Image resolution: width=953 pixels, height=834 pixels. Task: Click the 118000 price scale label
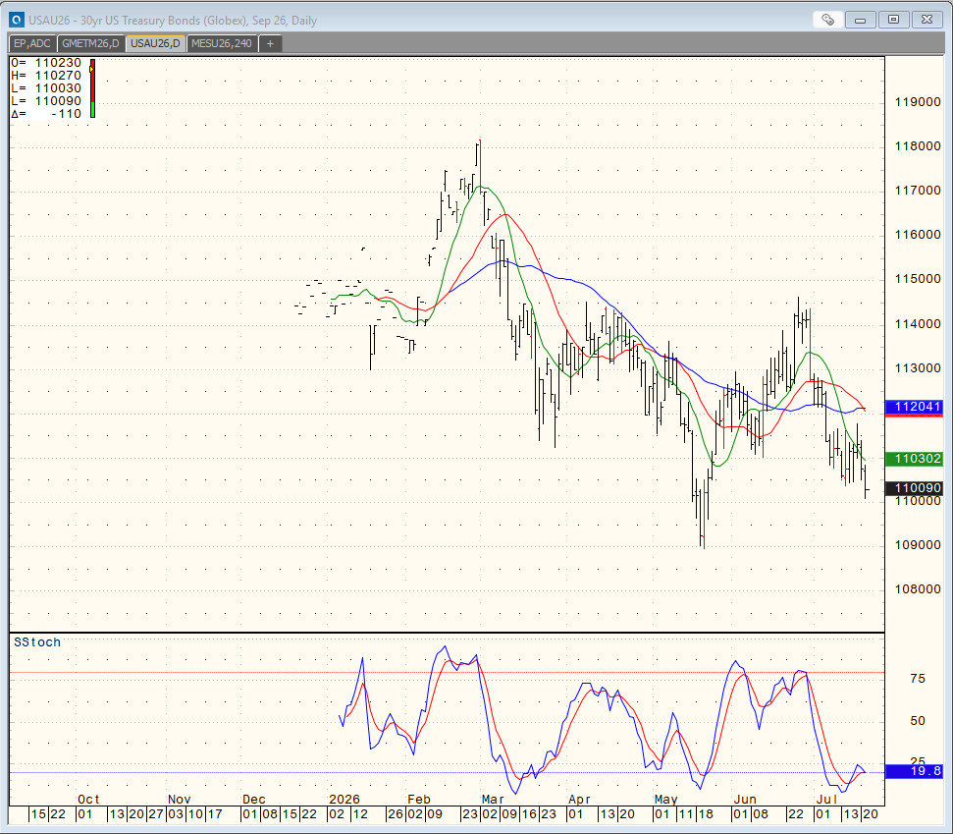point(918,146)
